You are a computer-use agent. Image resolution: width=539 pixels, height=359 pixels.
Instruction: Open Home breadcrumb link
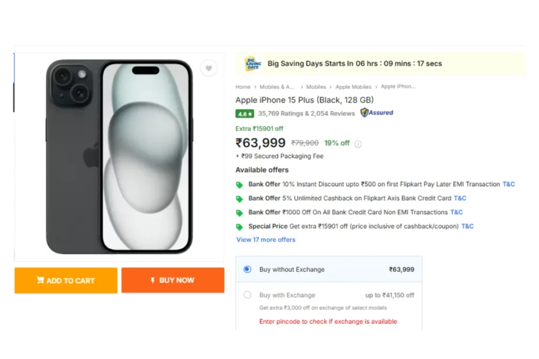(243, 87)
